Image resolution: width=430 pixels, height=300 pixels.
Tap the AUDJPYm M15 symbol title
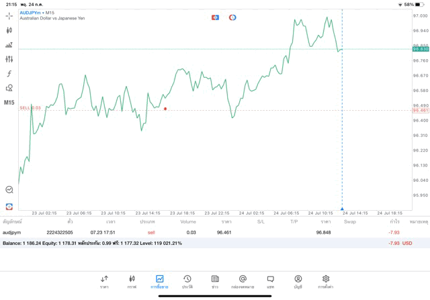point(38,13)
